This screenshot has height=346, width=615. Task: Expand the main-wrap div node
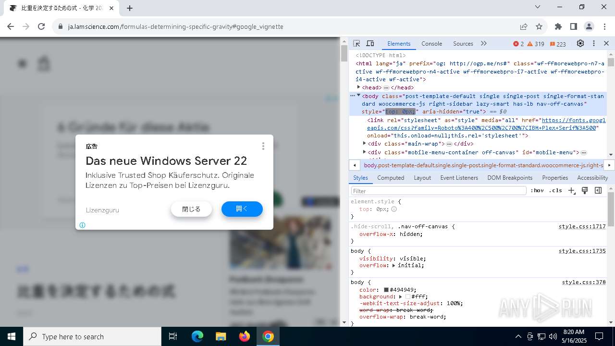tap(364, 143)
